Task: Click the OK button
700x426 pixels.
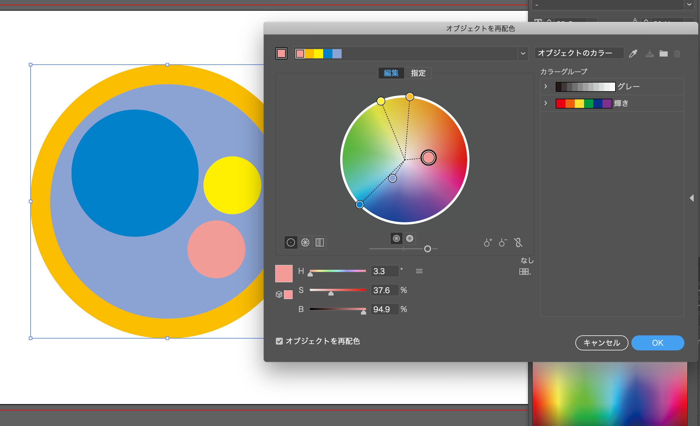Action: click(658, 343)
